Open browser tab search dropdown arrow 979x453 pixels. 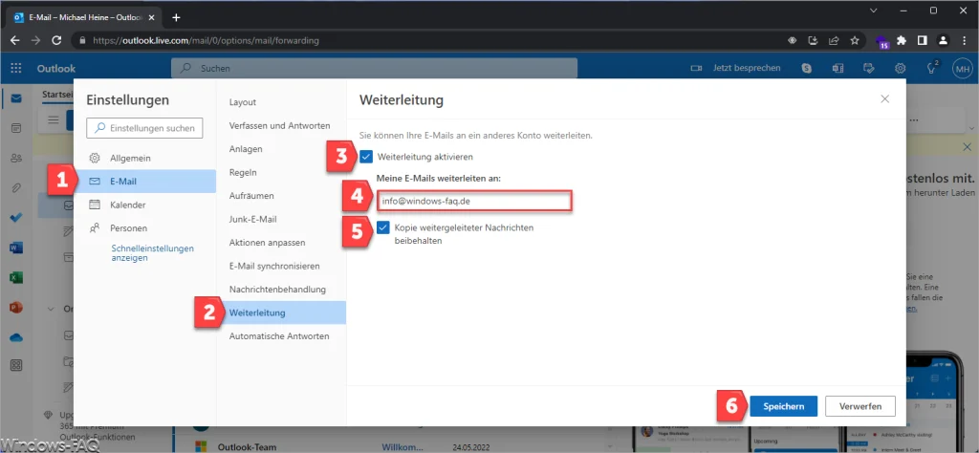point(873,10)
